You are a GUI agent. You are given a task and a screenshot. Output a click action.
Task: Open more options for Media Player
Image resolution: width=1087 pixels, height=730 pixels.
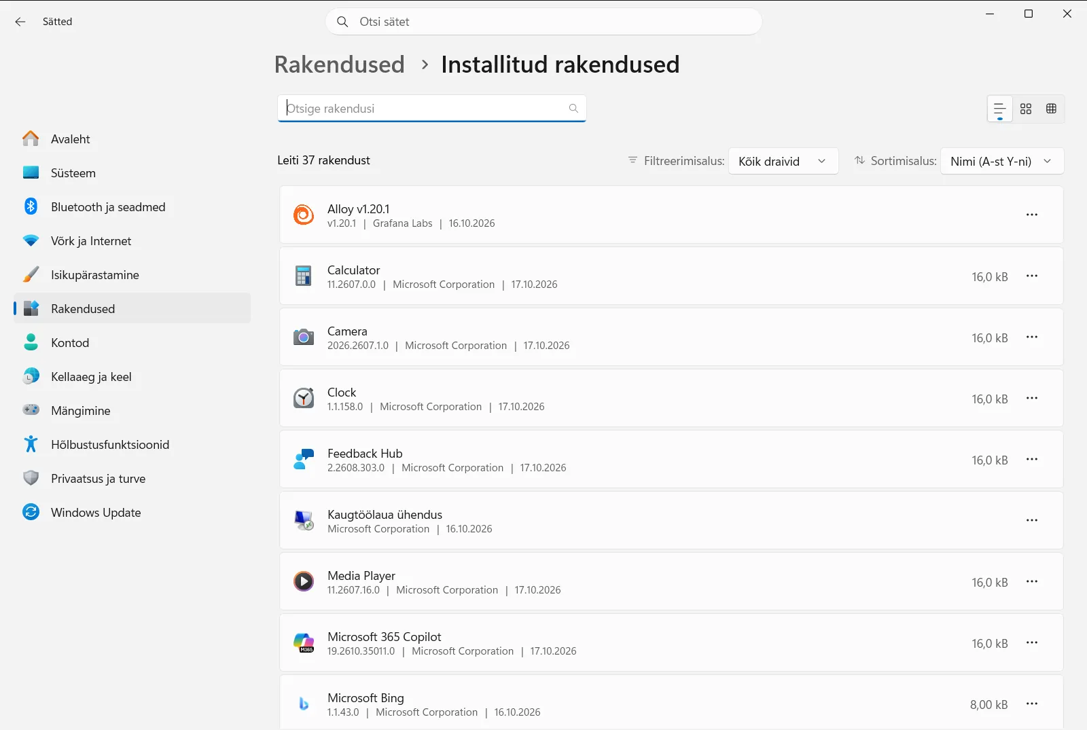[1032, 581]
